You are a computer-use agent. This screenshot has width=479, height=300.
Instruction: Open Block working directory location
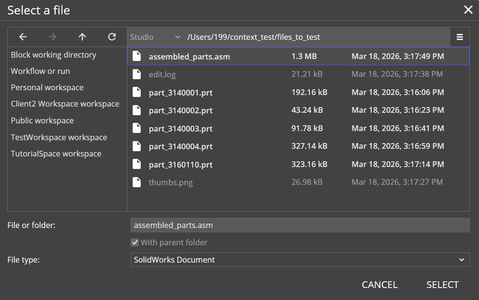click(x=53, y=55)
